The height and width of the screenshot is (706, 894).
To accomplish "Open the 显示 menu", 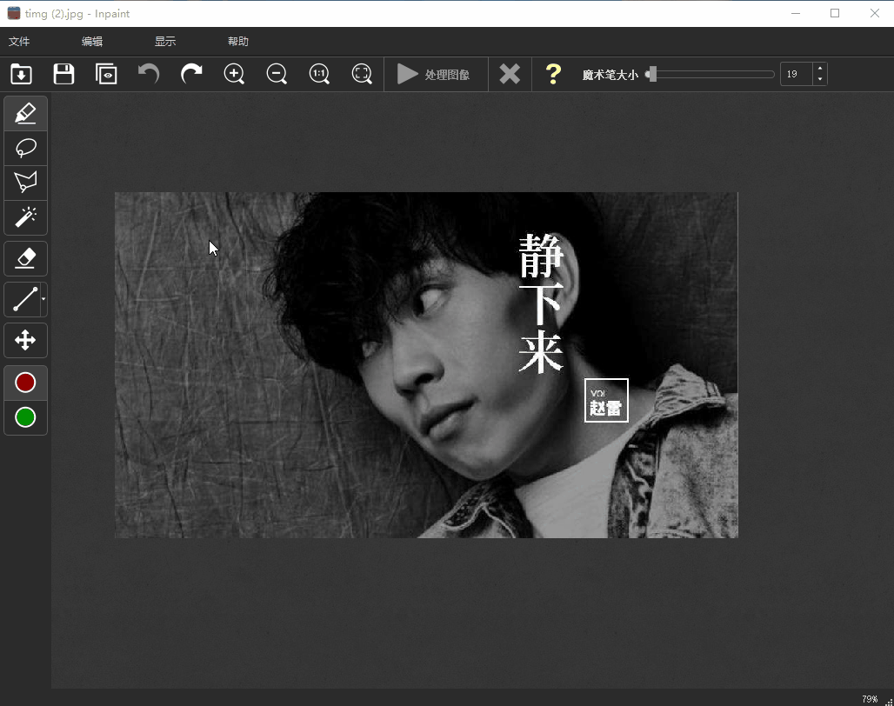I will (x=164, y=42).
